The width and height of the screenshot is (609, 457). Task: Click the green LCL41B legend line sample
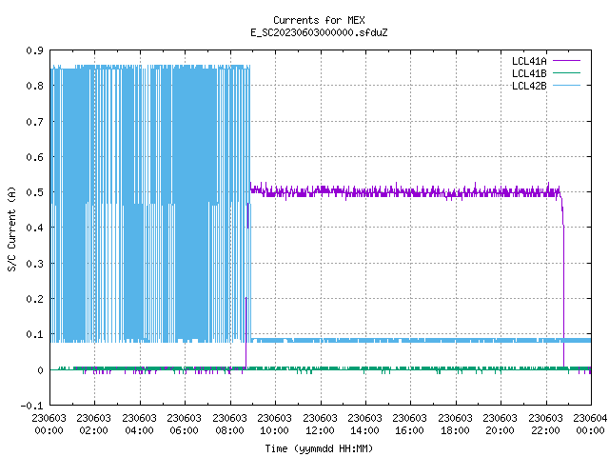tap(566, 72)
